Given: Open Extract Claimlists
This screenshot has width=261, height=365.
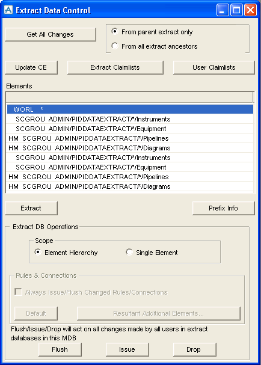Looking at the screenshot, I should (115, 67).
